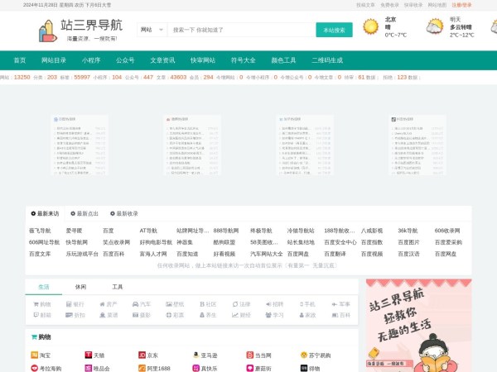Click the Dangdang (当当网) icon
Viewport: 497px width, 372px height.
[249, 355]
